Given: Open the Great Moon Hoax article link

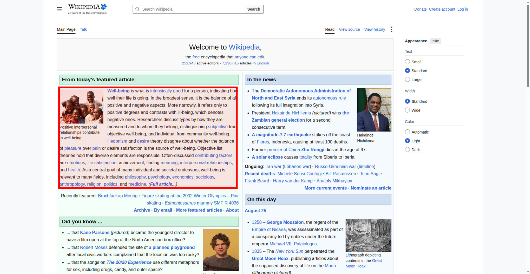Looking at the screenshot, I should pos(270,258).
